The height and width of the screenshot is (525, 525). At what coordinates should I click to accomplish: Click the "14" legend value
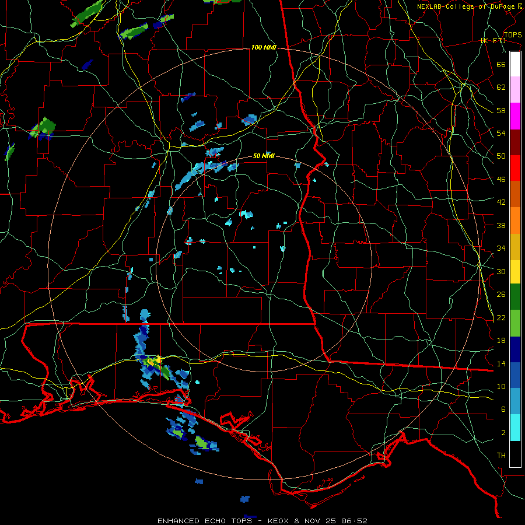click(x=501, y=363)
